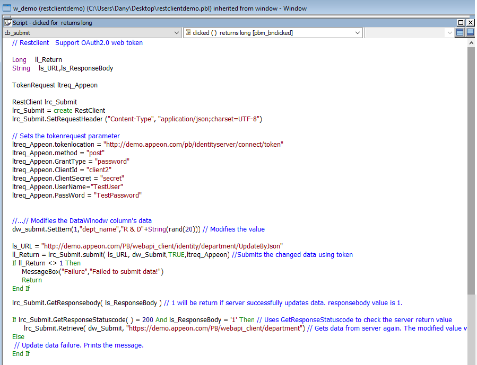Click the SetRequestHeader Content-Type line
477x365 pixels.
point(137,119)
